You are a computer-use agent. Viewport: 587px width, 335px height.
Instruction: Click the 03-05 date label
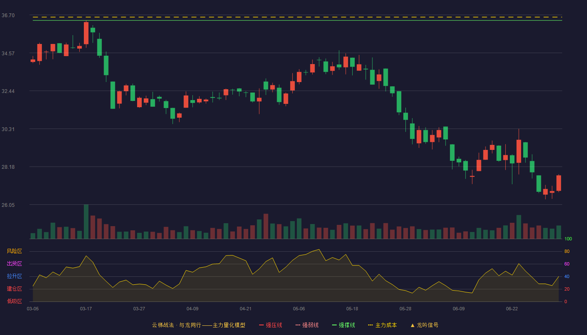point(33,309)
